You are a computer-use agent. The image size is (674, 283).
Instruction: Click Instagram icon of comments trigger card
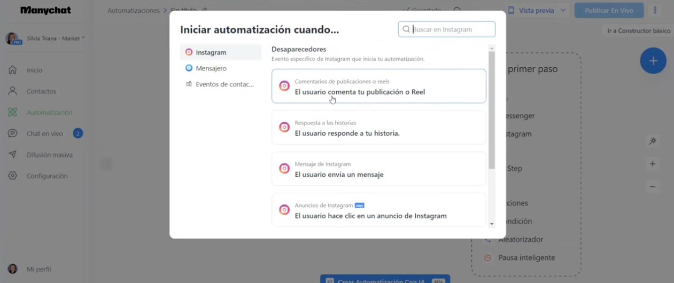(x=284, y=86)
